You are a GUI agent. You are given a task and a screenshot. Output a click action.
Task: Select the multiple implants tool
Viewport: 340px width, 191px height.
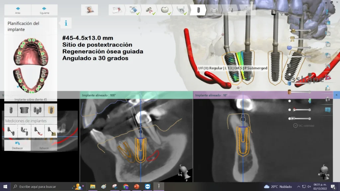coord(37,110)
